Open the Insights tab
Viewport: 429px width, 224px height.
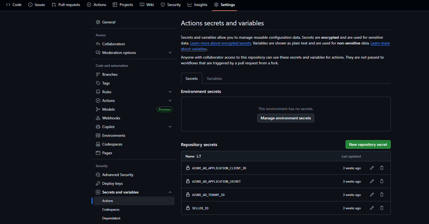tap(197, 5)
